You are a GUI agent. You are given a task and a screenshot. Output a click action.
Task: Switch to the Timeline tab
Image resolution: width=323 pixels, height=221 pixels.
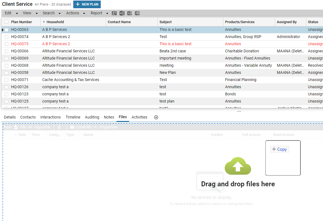73,117
